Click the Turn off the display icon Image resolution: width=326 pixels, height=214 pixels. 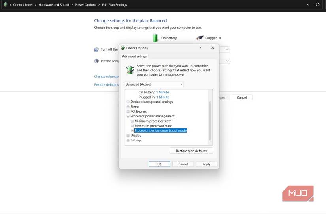[x=96, y=49]
